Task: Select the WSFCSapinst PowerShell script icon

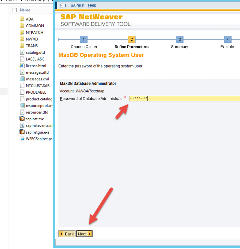Action: tap(22, 139)
